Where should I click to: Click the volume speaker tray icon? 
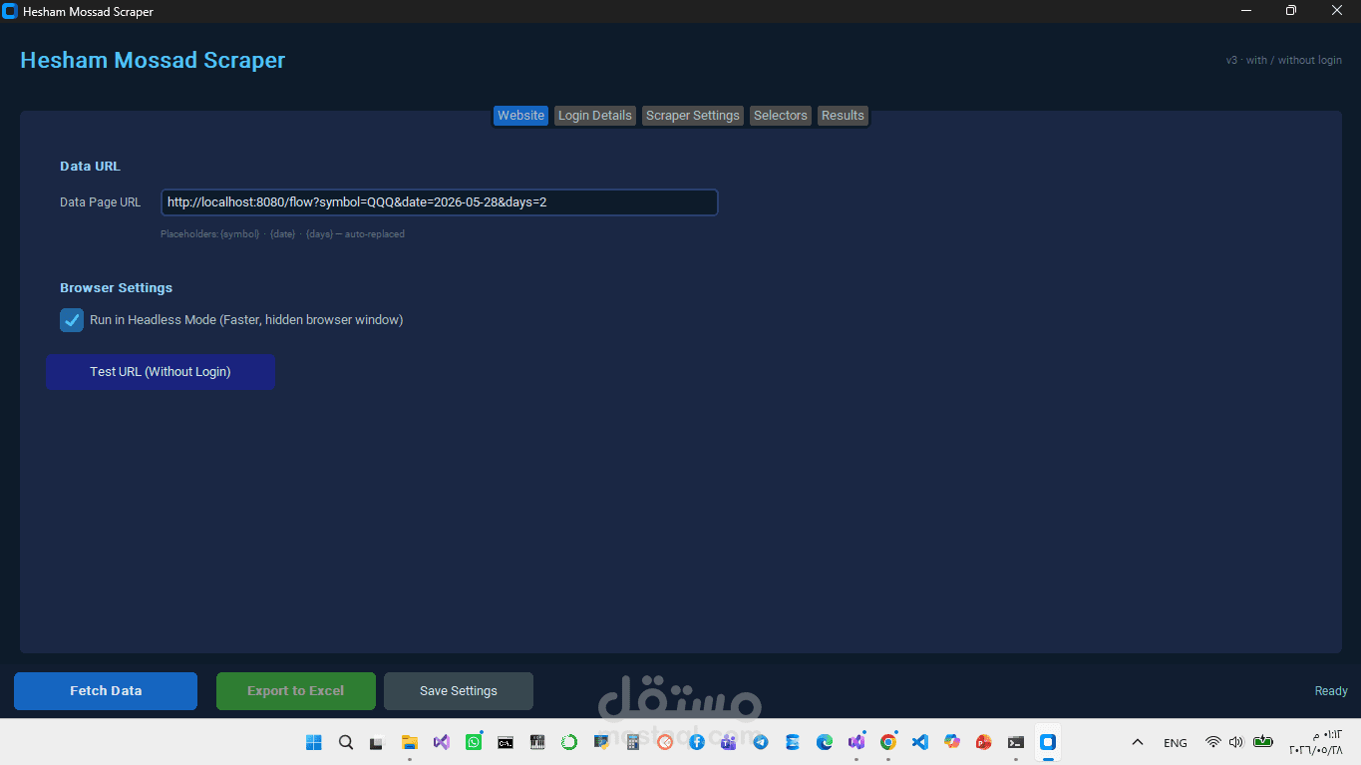tap(1236, 742)
